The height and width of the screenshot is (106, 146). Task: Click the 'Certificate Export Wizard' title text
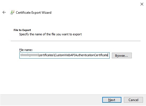click(x=34, y=13)
